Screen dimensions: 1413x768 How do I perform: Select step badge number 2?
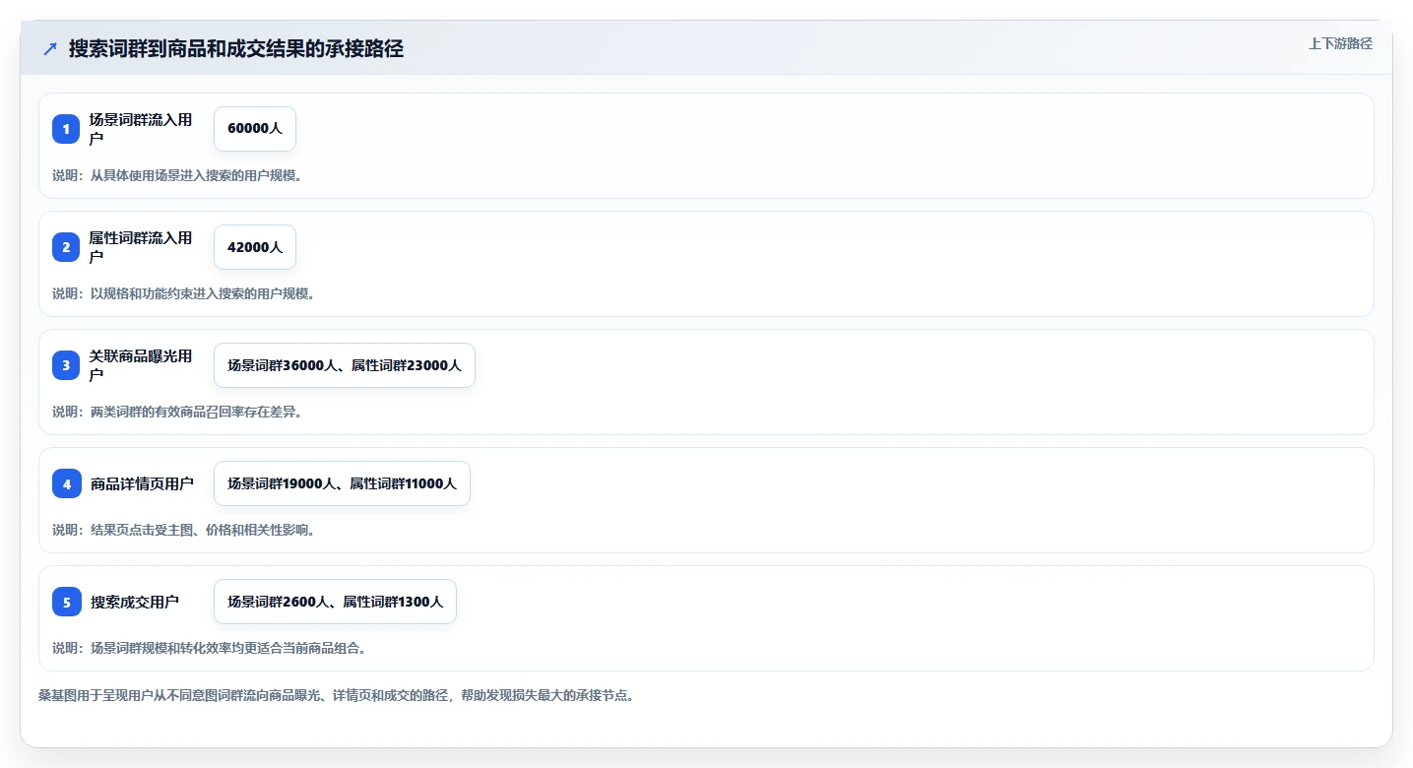[x=66, y=247]
